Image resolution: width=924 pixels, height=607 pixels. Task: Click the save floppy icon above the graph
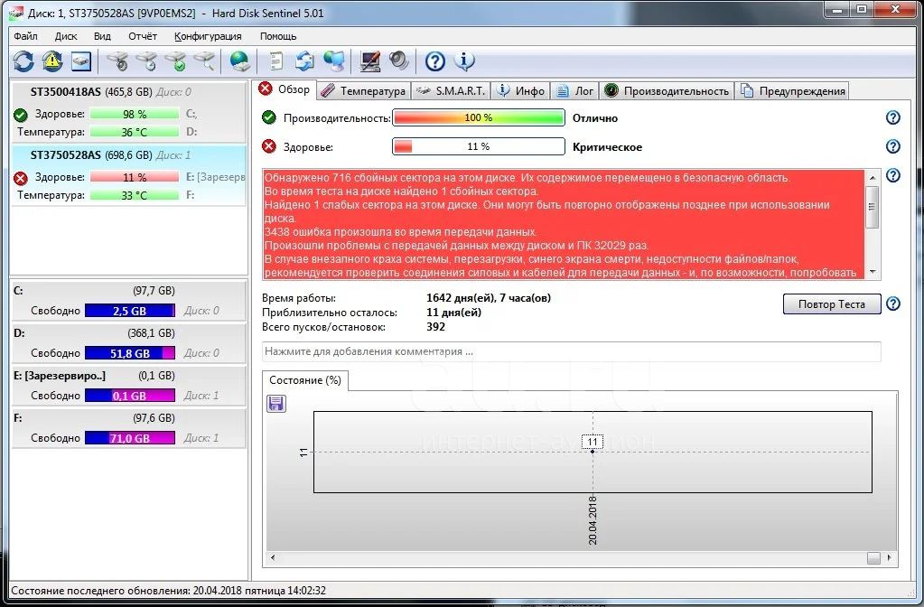click(x=276, y=403)
